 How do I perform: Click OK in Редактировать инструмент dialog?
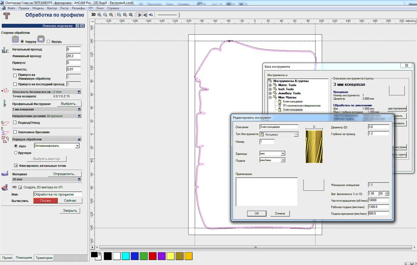pos(257,214)
